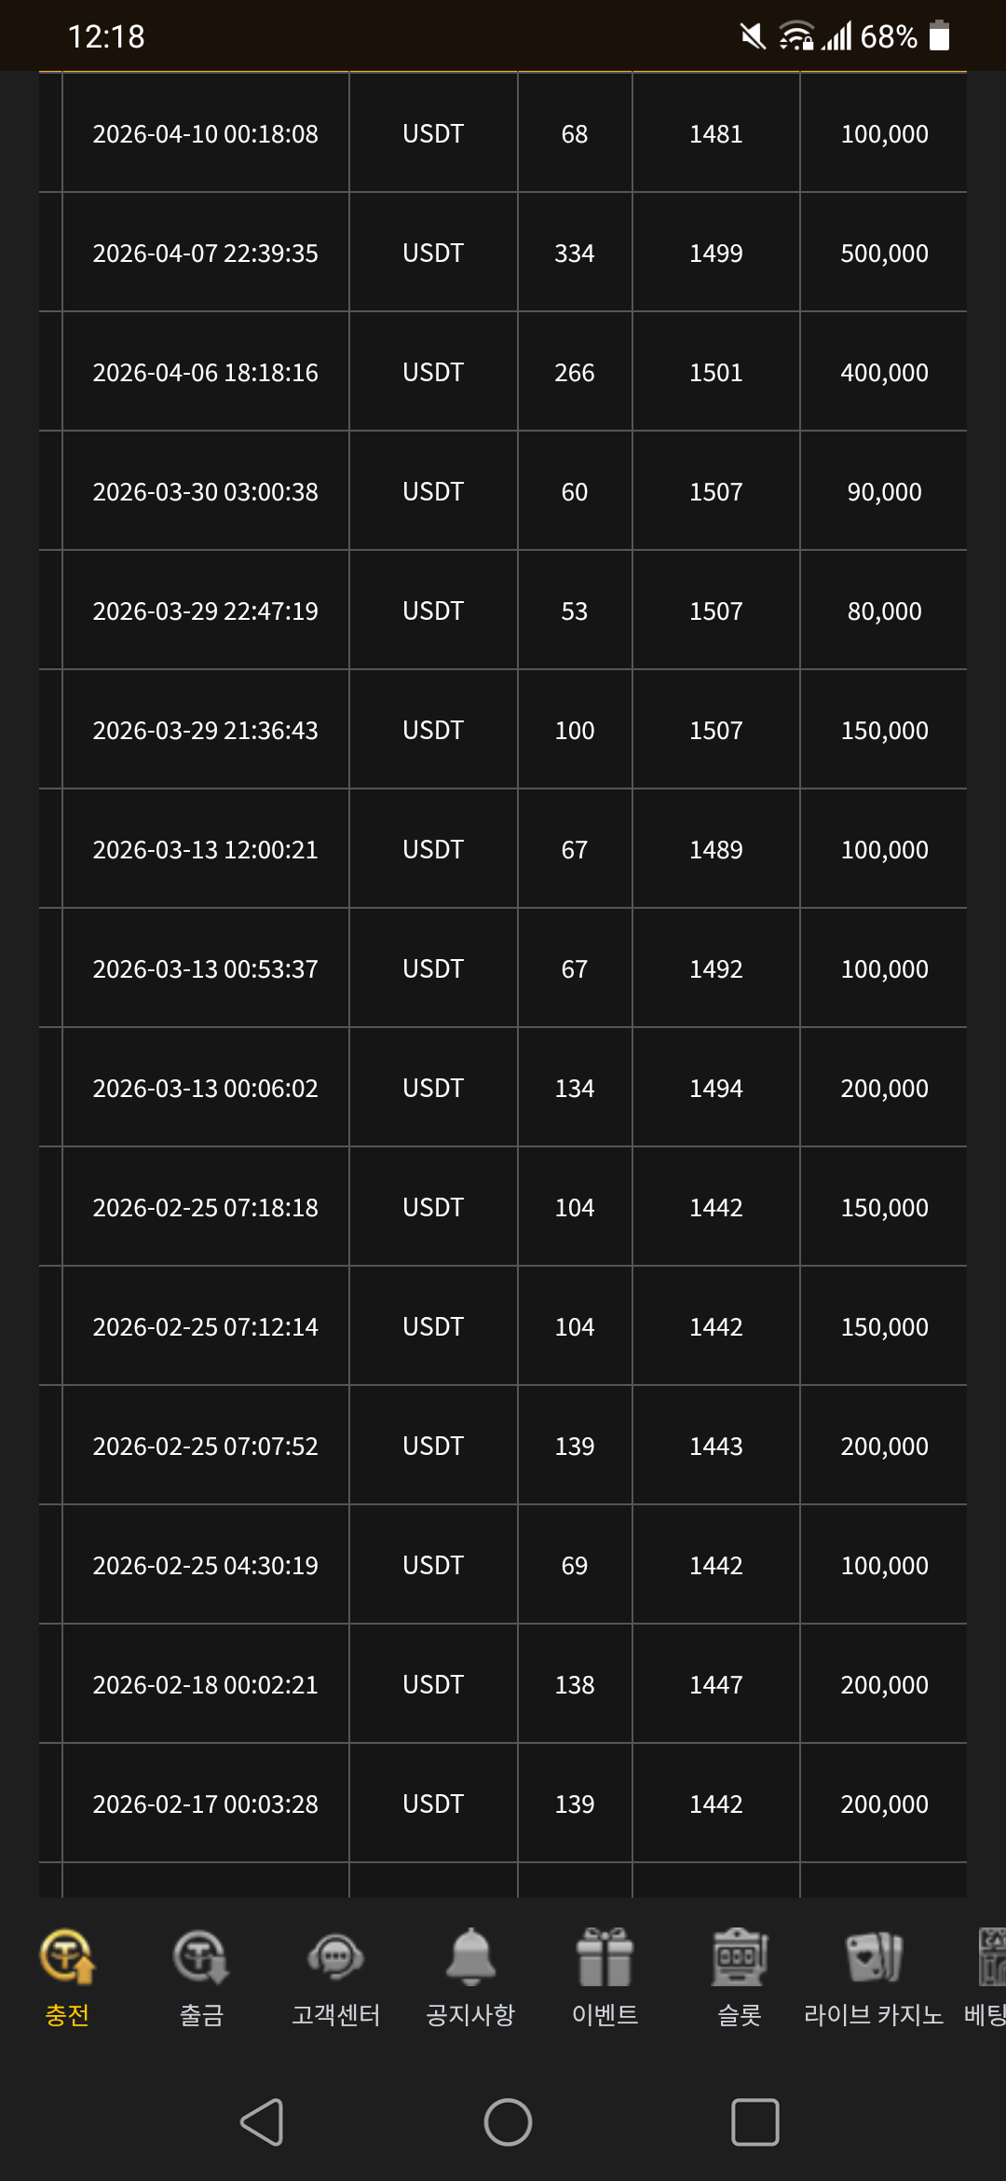This screenshot has width=1006, height=2181.
Task: Select the 슬롯 slot machine icon
Action: coord(740,1955)
